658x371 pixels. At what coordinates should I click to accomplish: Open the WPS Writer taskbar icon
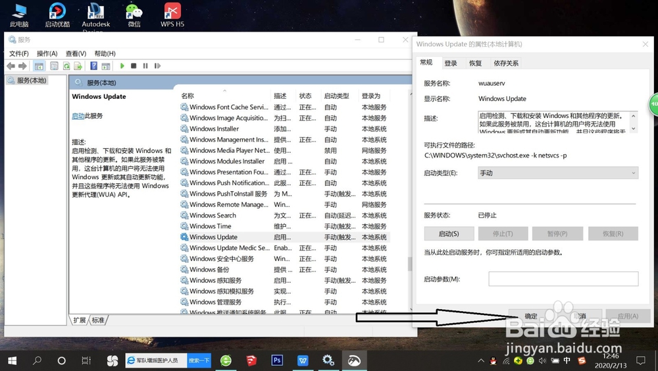pyautogui.click(x=303, y=360)
